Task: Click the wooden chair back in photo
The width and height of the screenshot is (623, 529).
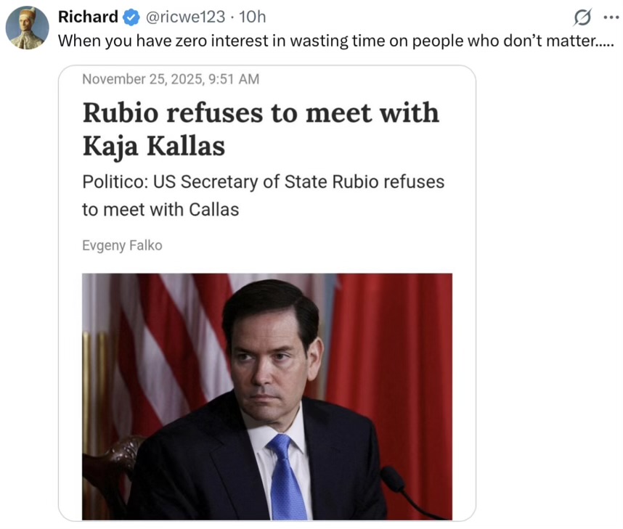Action: [x=109, y=464]
